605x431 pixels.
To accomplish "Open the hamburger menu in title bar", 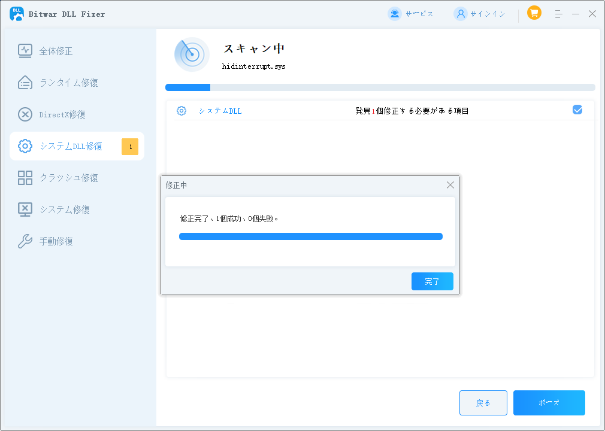I will (558, 14).
